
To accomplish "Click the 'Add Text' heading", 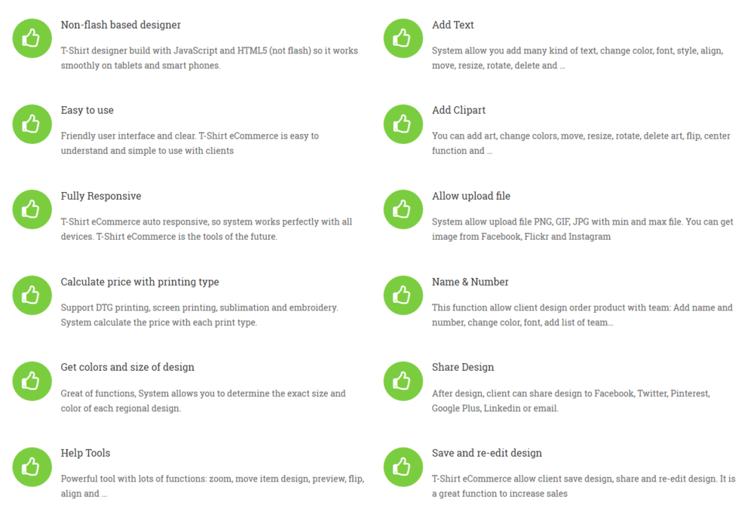I will (452, 25).
